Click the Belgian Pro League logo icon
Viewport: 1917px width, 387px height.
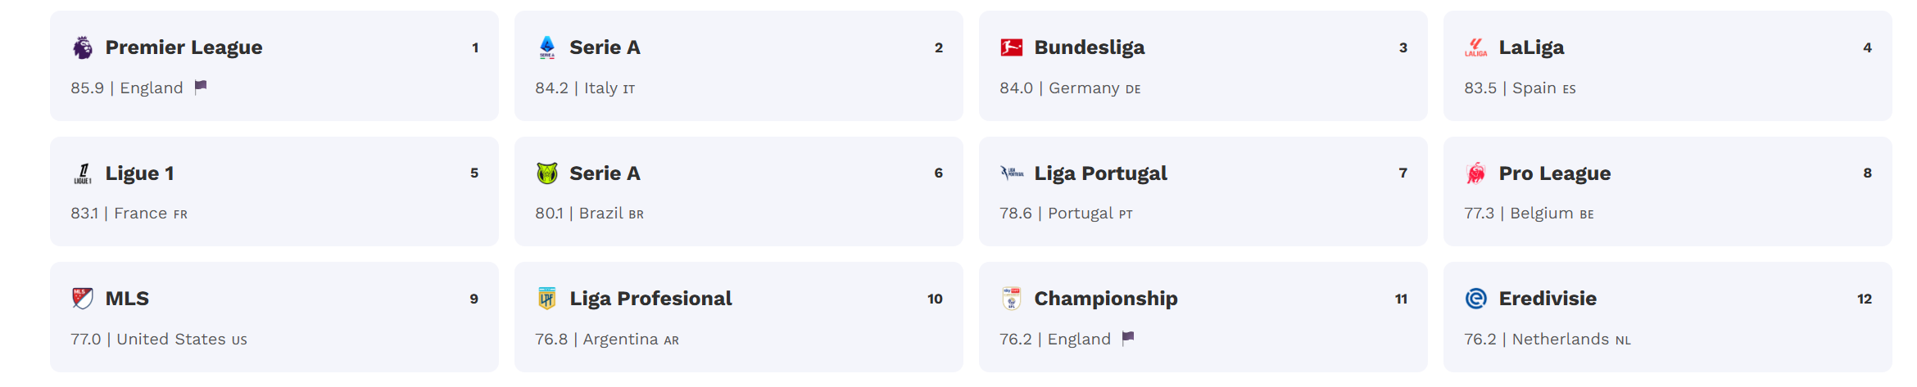[1475, 173]
